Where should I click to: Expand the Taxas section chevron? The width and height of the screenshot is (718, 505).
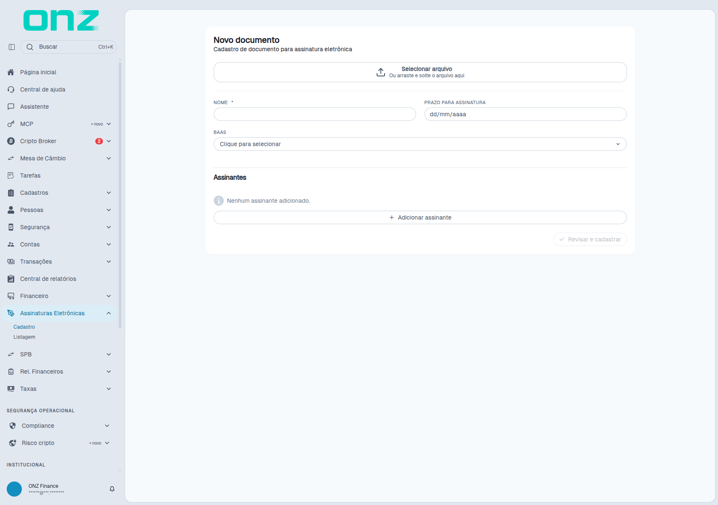[x=109, y=389]
